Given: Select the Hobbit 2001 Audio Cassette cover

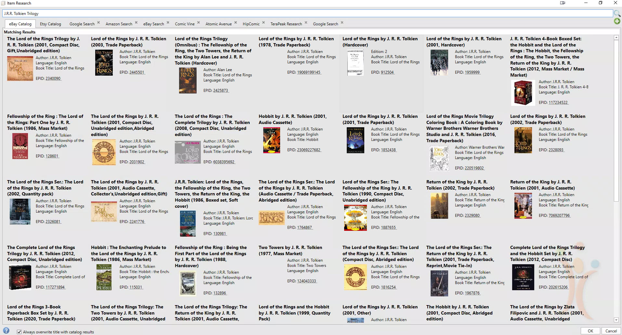Looking at the screenshot, I should click(x=272, y=140).
